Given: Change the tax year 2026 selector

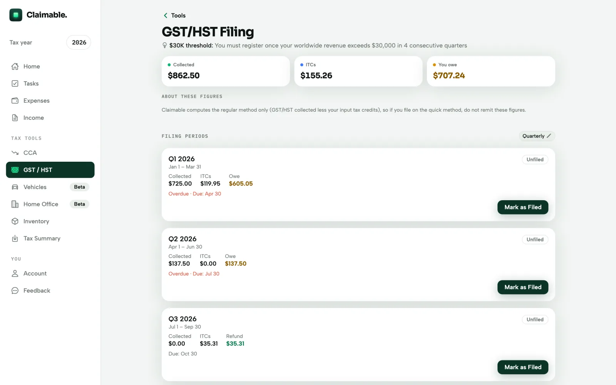Looking at the screenshot, I should [x=79, y=42].
